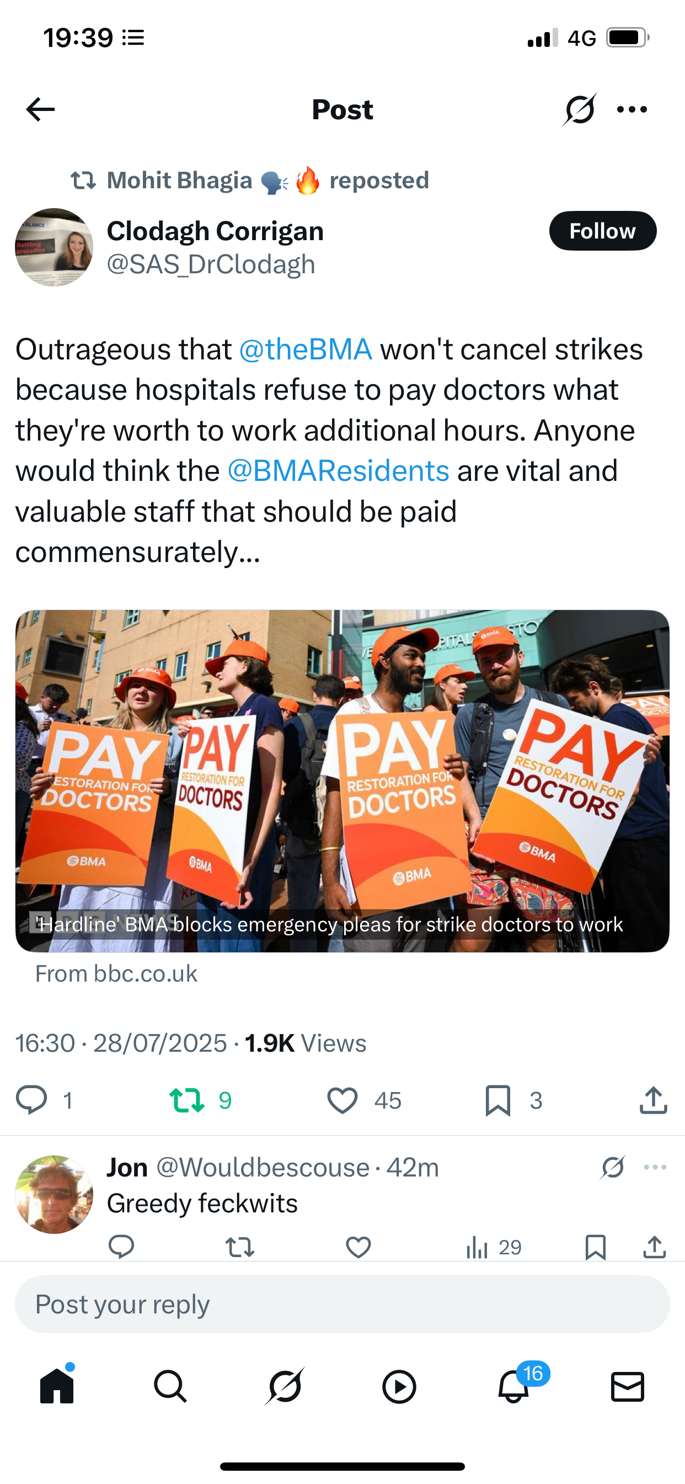Viewport: 685px width, 1484px height.
Task: Reply to Clodagh's post via comment icon
Action: click(x=31, y=1100)
